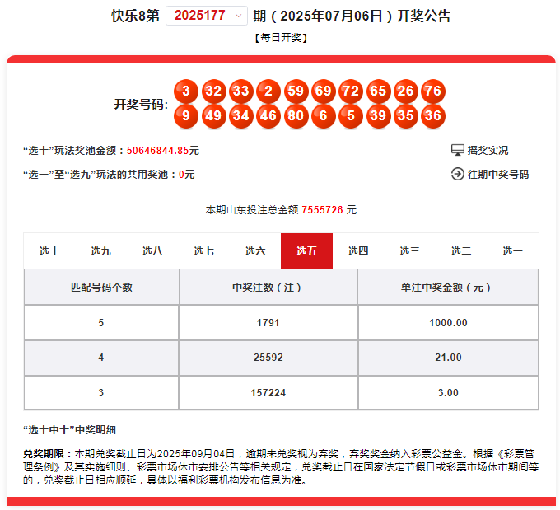Screen dimensions: 560x510
Task: Click the red ball numbered 46
Action: pyautogui.click(x=268, y=116)
